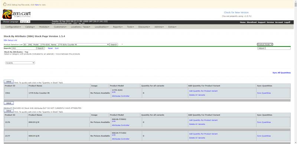This screenshot has height=144, width=297.
Task: Click the Sort link
Action: [x=57, y=48]
